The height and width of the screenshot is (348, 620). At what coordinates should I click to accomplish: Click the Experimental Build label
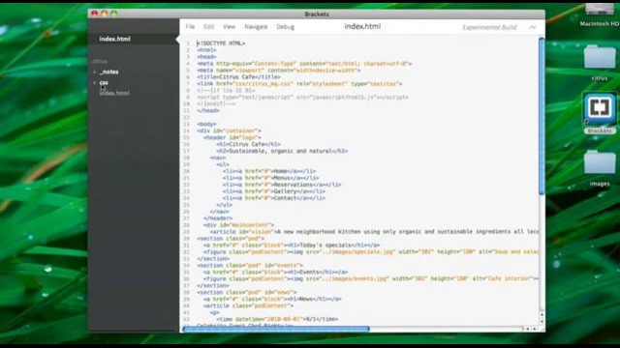pos(489,27)
